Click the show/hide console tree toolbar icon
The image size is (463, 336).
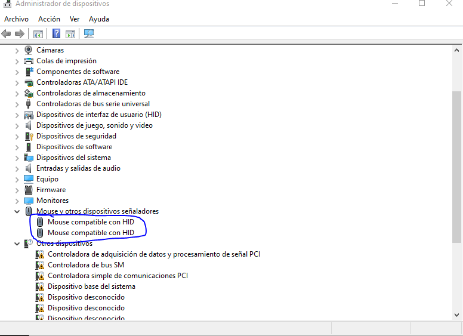(x=38, y=33)
